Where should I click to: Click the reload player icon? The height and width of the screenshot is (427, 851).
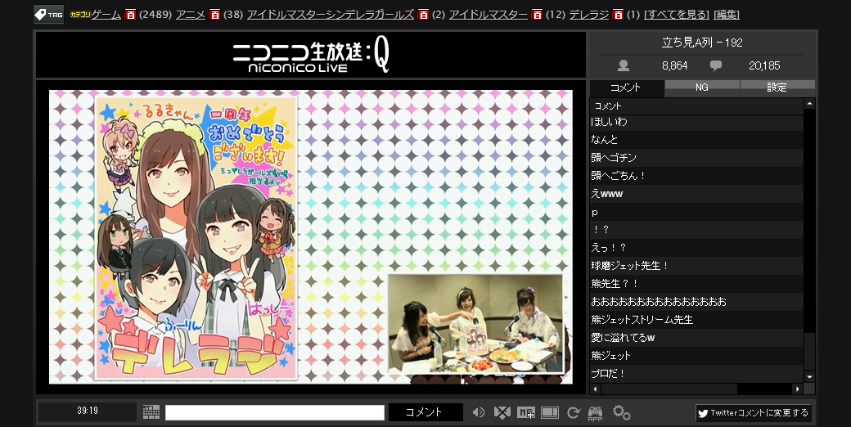click(x=574, y=413)
